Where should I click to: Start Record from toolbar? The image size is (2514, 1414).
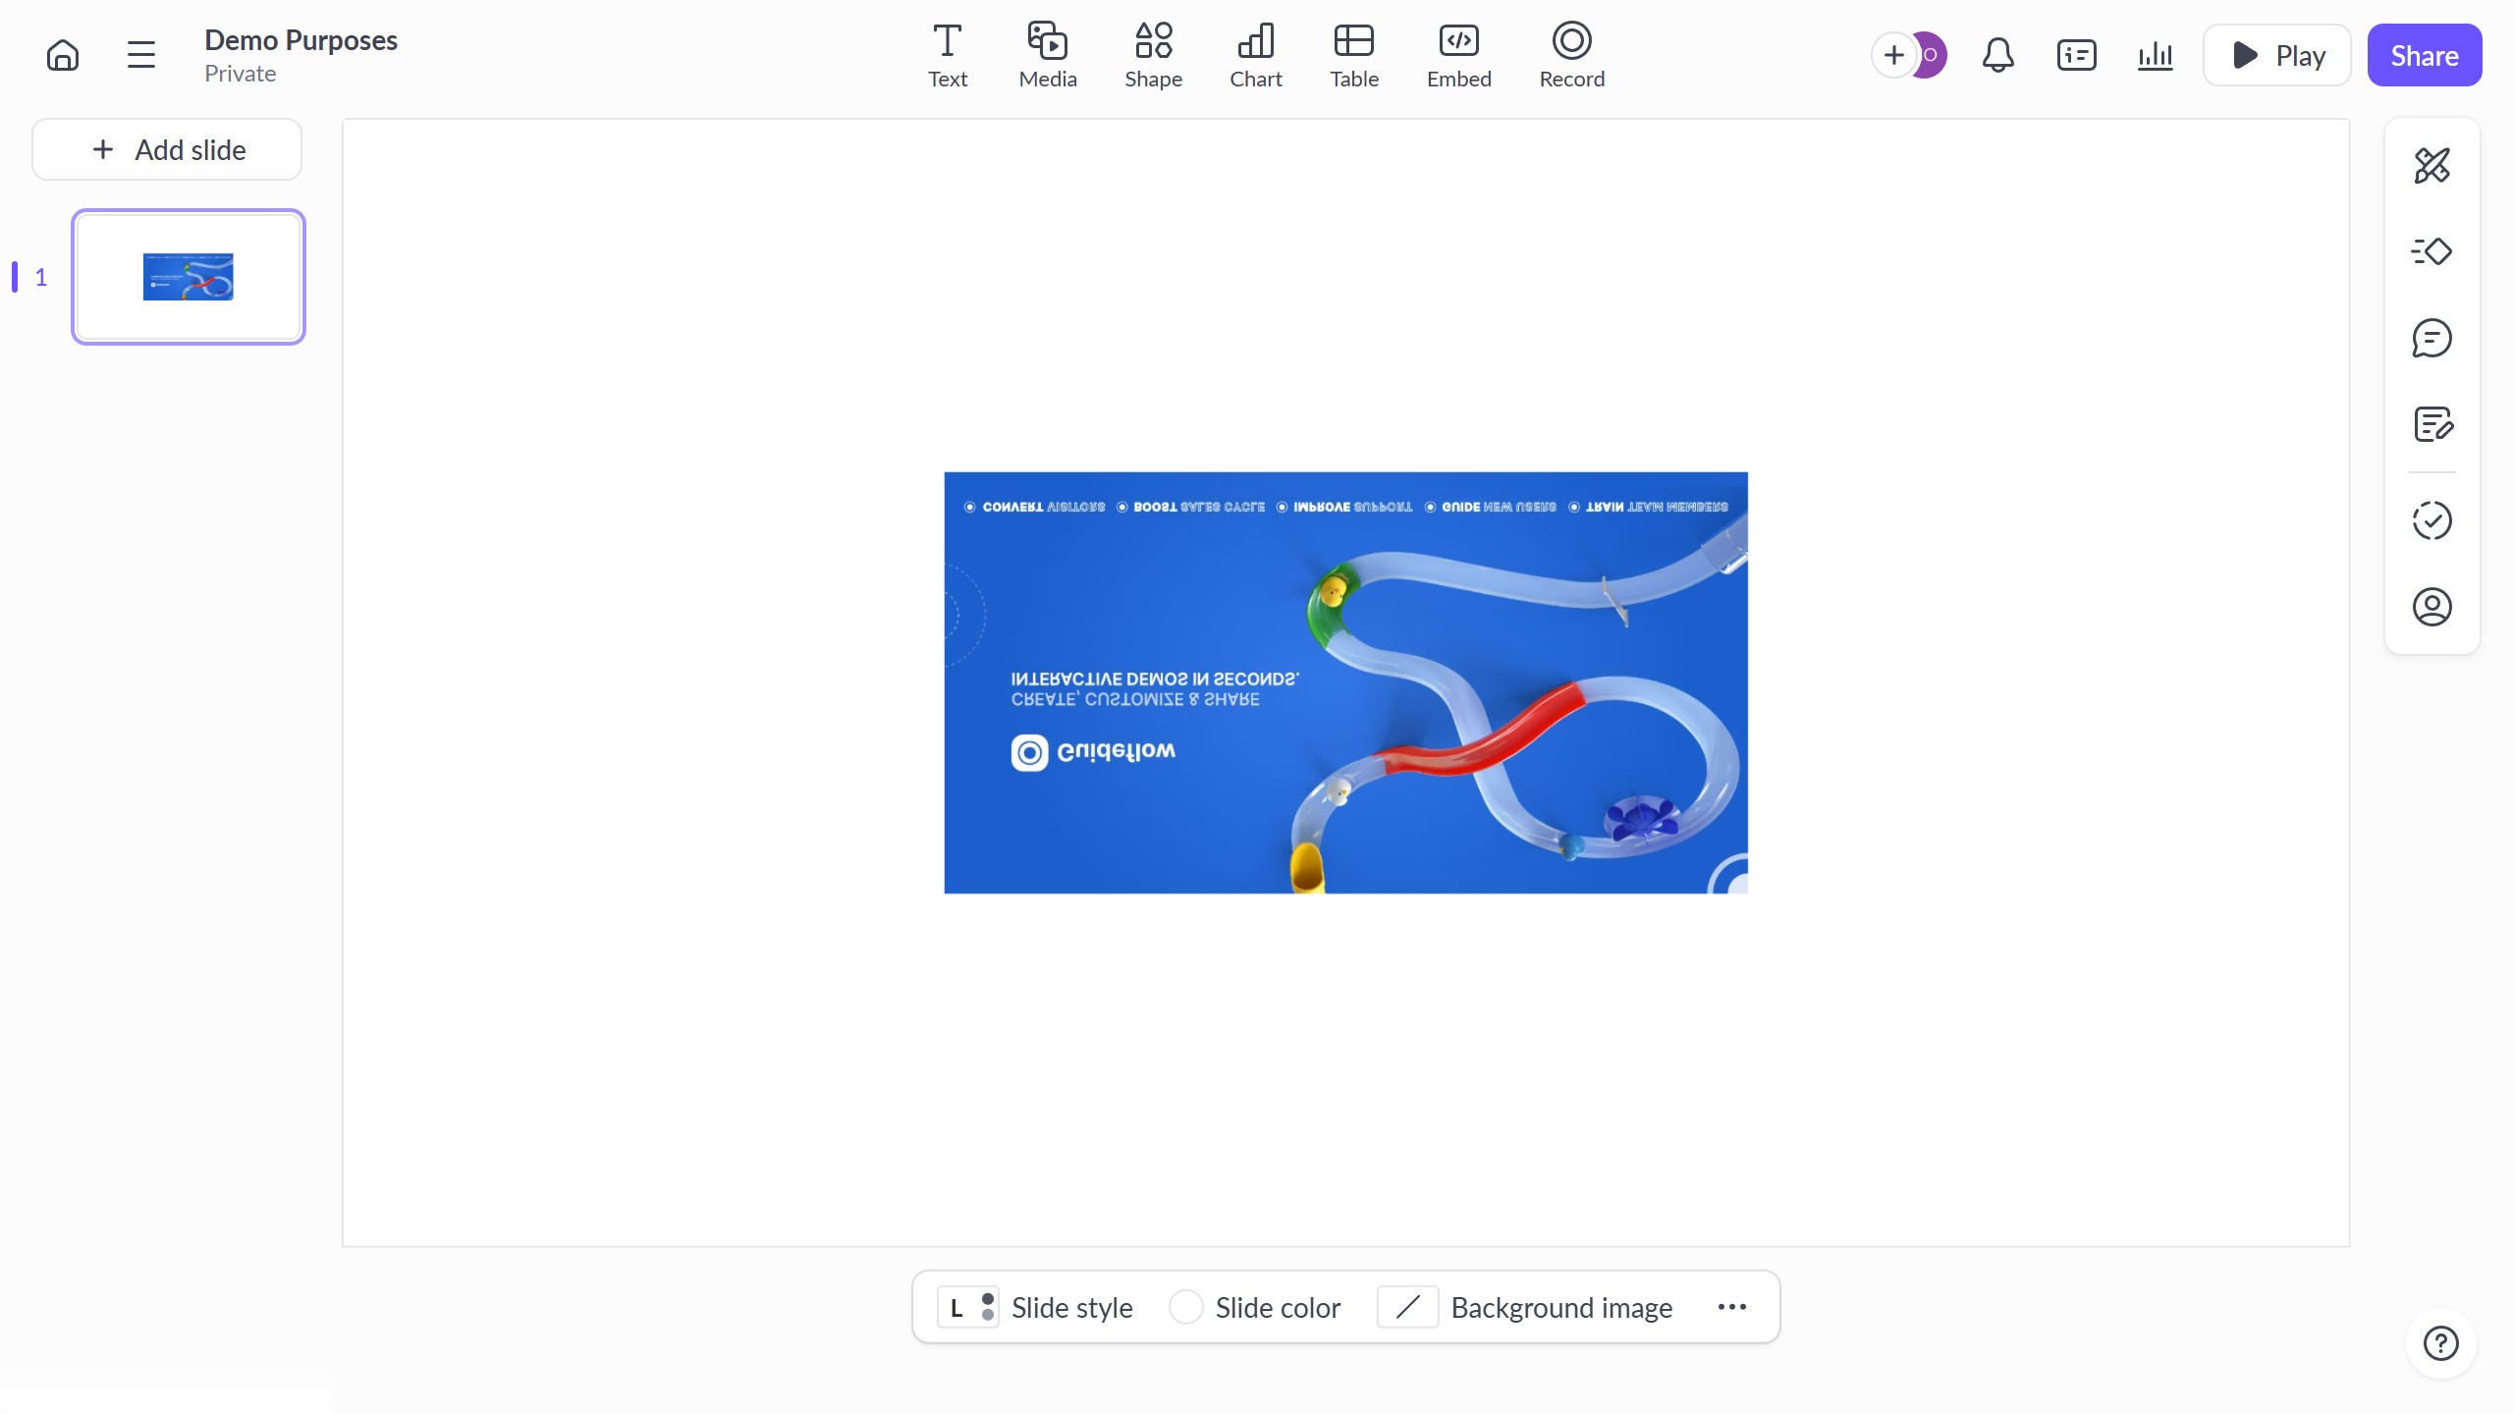[1571, 55]
